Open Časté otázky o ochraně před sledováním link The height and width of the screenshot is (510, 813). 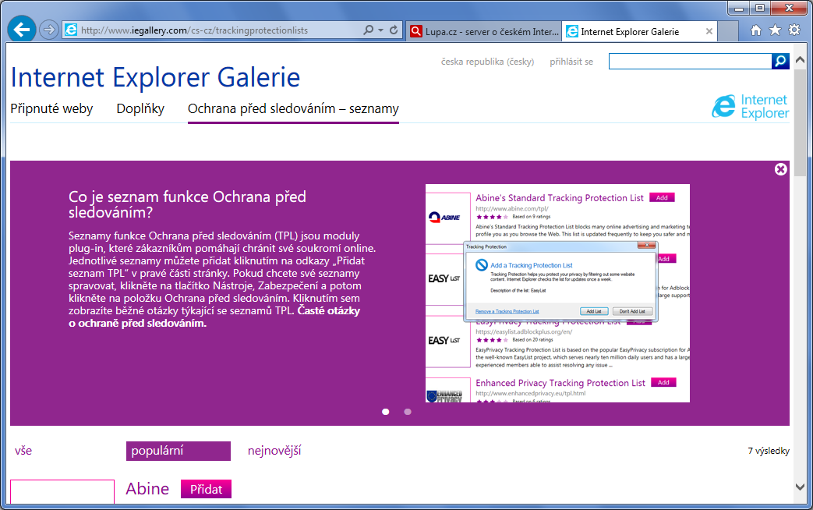(x=214, y=317)
